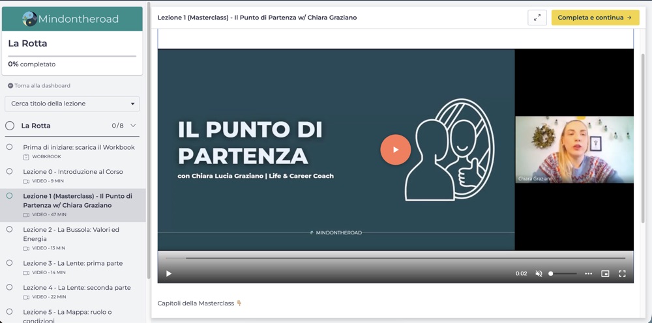Click VIDEO - 13 MIN label
Viewport: 652px width, 323px height.
click(49, 248)
